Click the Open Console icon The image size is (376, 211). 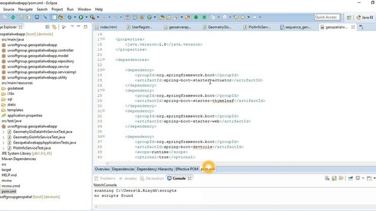[x=369, y=178]
